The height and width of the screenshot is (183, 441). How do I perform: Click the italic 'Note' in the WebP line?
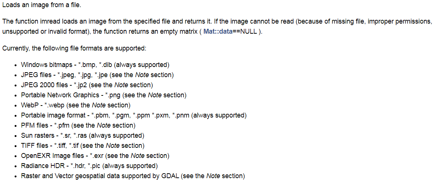(x=99, y=105)
